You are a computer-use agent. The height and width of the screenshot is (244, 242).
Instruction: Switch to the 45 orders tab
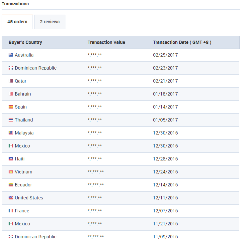click(17, 22)
